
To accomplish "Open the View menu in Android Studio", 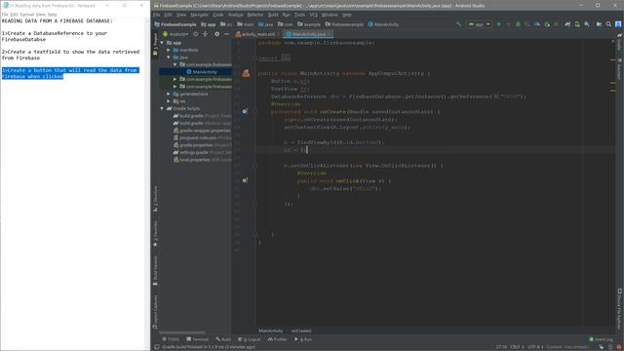I will [x=181, y=15].
